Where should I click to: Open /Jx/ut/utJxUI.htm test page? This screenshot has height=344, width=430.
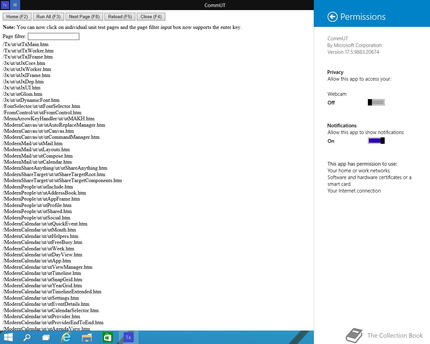pyautogui.click(x=21, y=88)
